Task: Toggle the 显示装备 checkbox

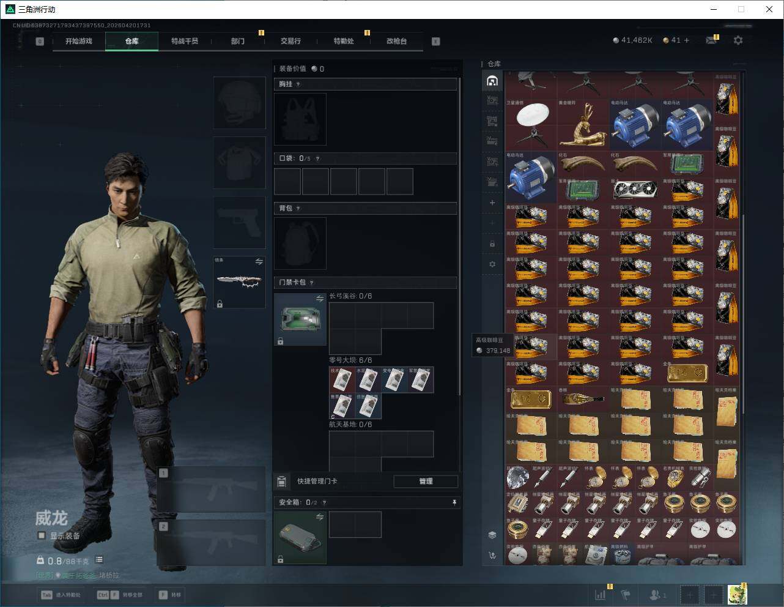Action: [42, 535]
